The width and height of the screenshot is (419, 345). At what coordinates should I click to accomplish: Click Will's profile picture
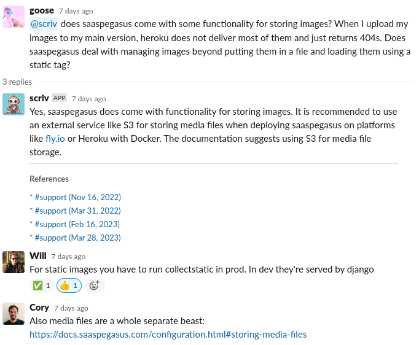coord(14,262)
